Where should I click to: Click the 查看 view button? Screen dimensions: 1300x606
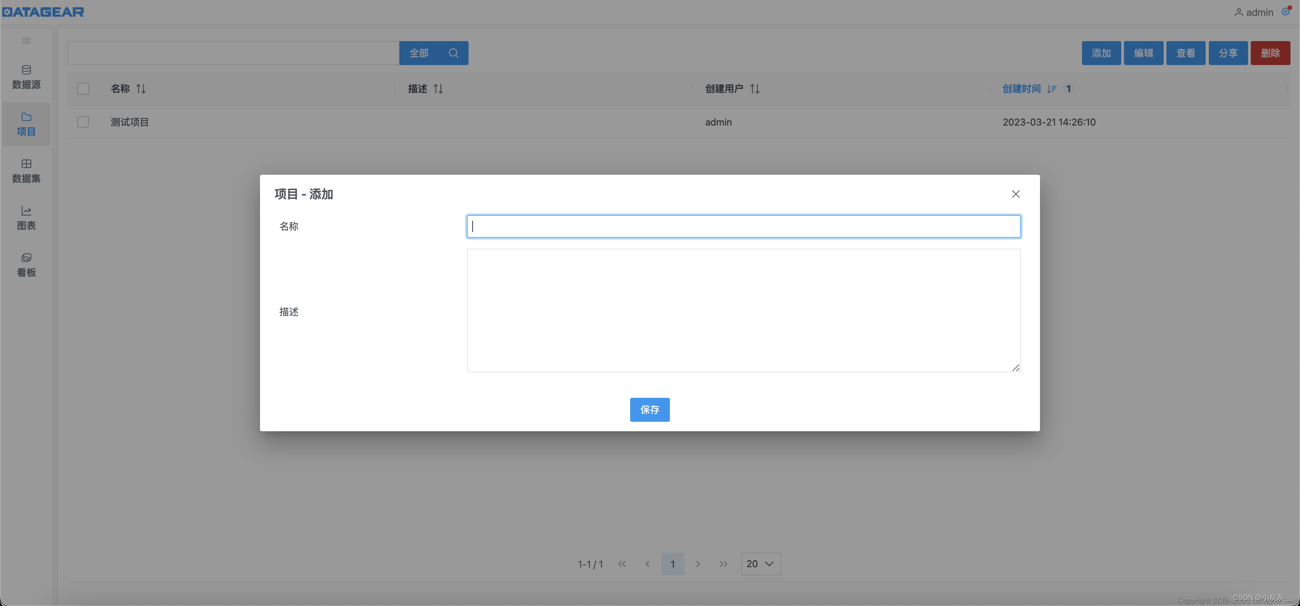[x=1186, y=53]
